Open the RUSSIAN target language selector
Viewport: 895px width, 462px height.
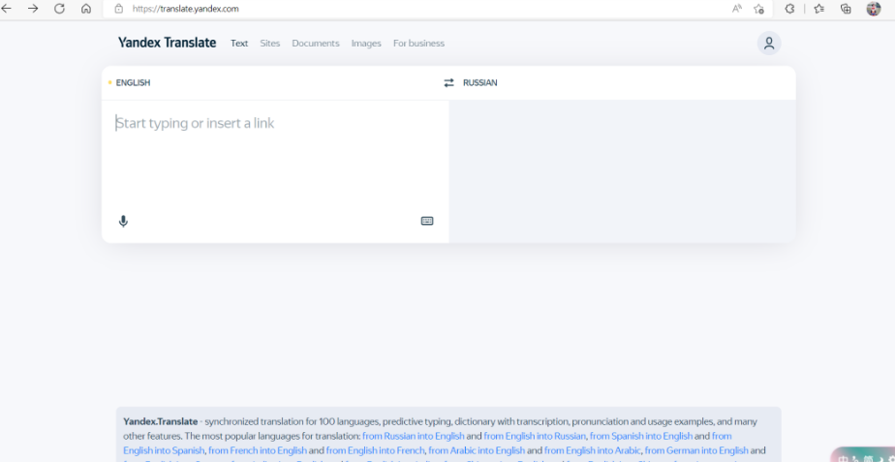tap(480, 82)
